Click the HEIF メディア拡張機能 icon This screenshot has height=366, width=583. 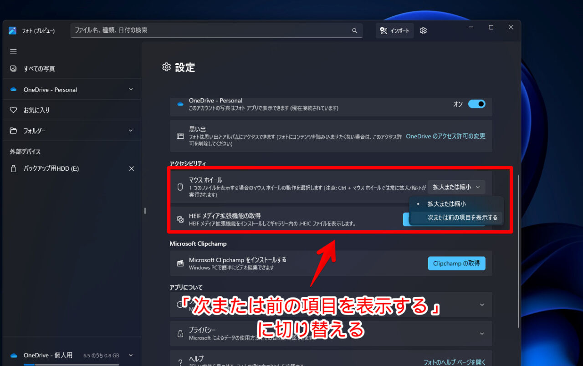click(x=180, y=219)
